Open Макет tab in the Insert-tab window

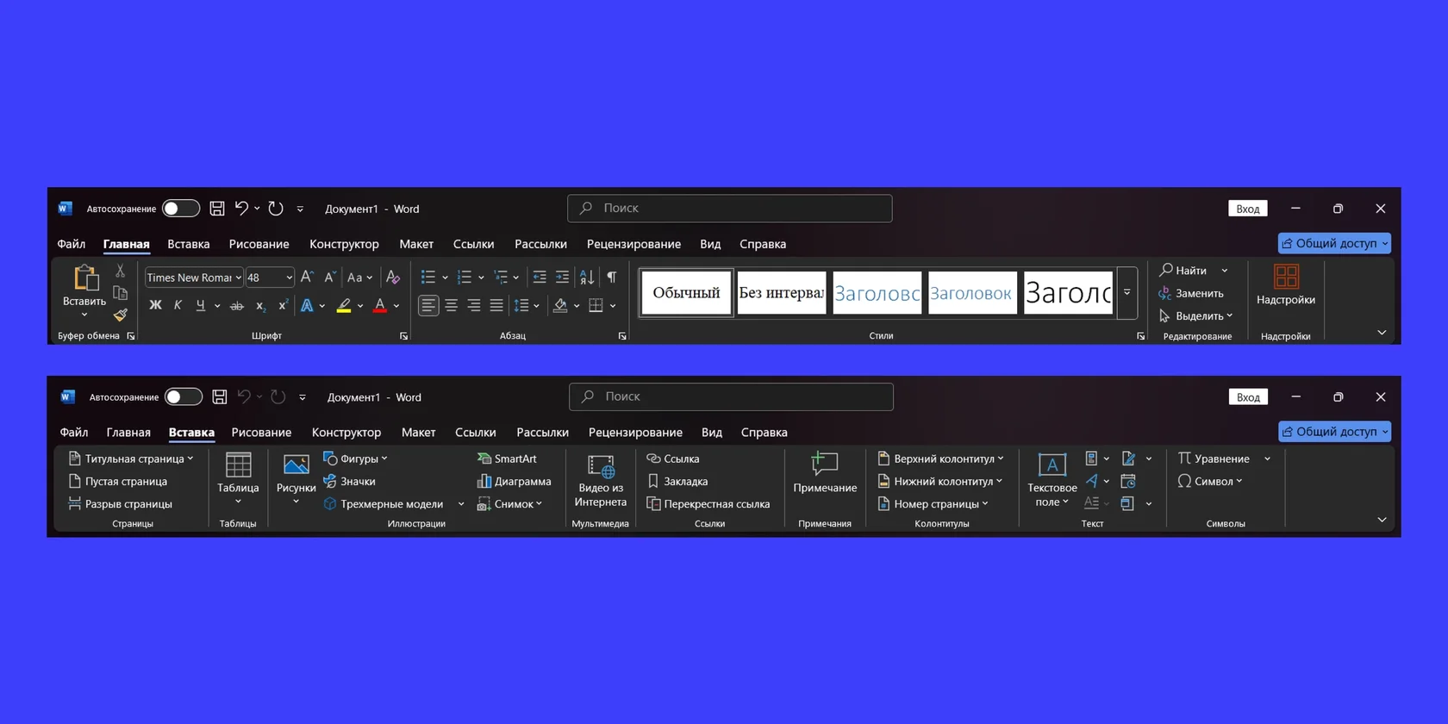pos(418,432)
